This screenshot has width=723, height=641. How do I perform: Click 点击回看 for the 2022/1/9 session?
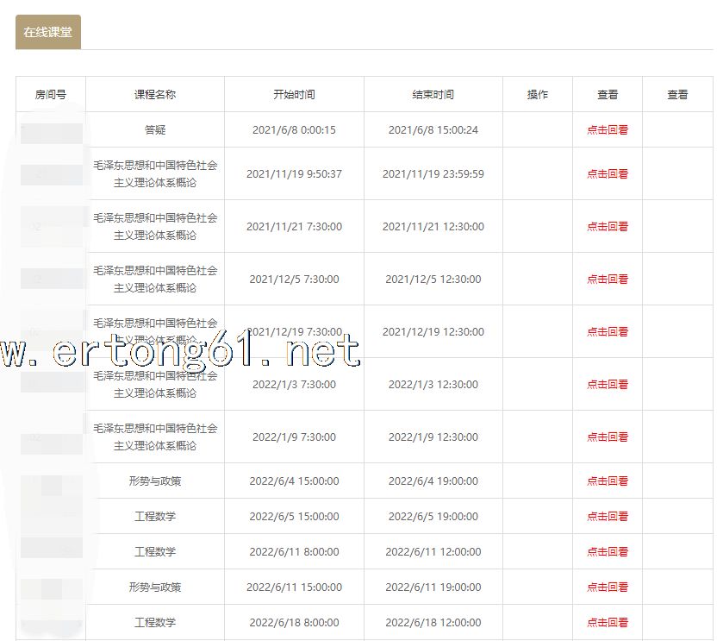point(608,437)
